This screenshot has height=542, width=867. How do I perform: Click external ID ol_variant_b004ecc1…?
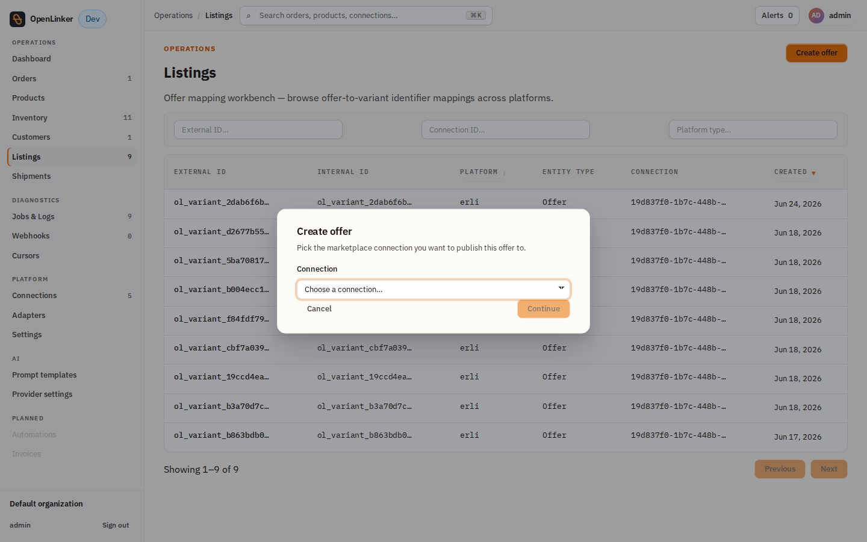coord(222,290)
